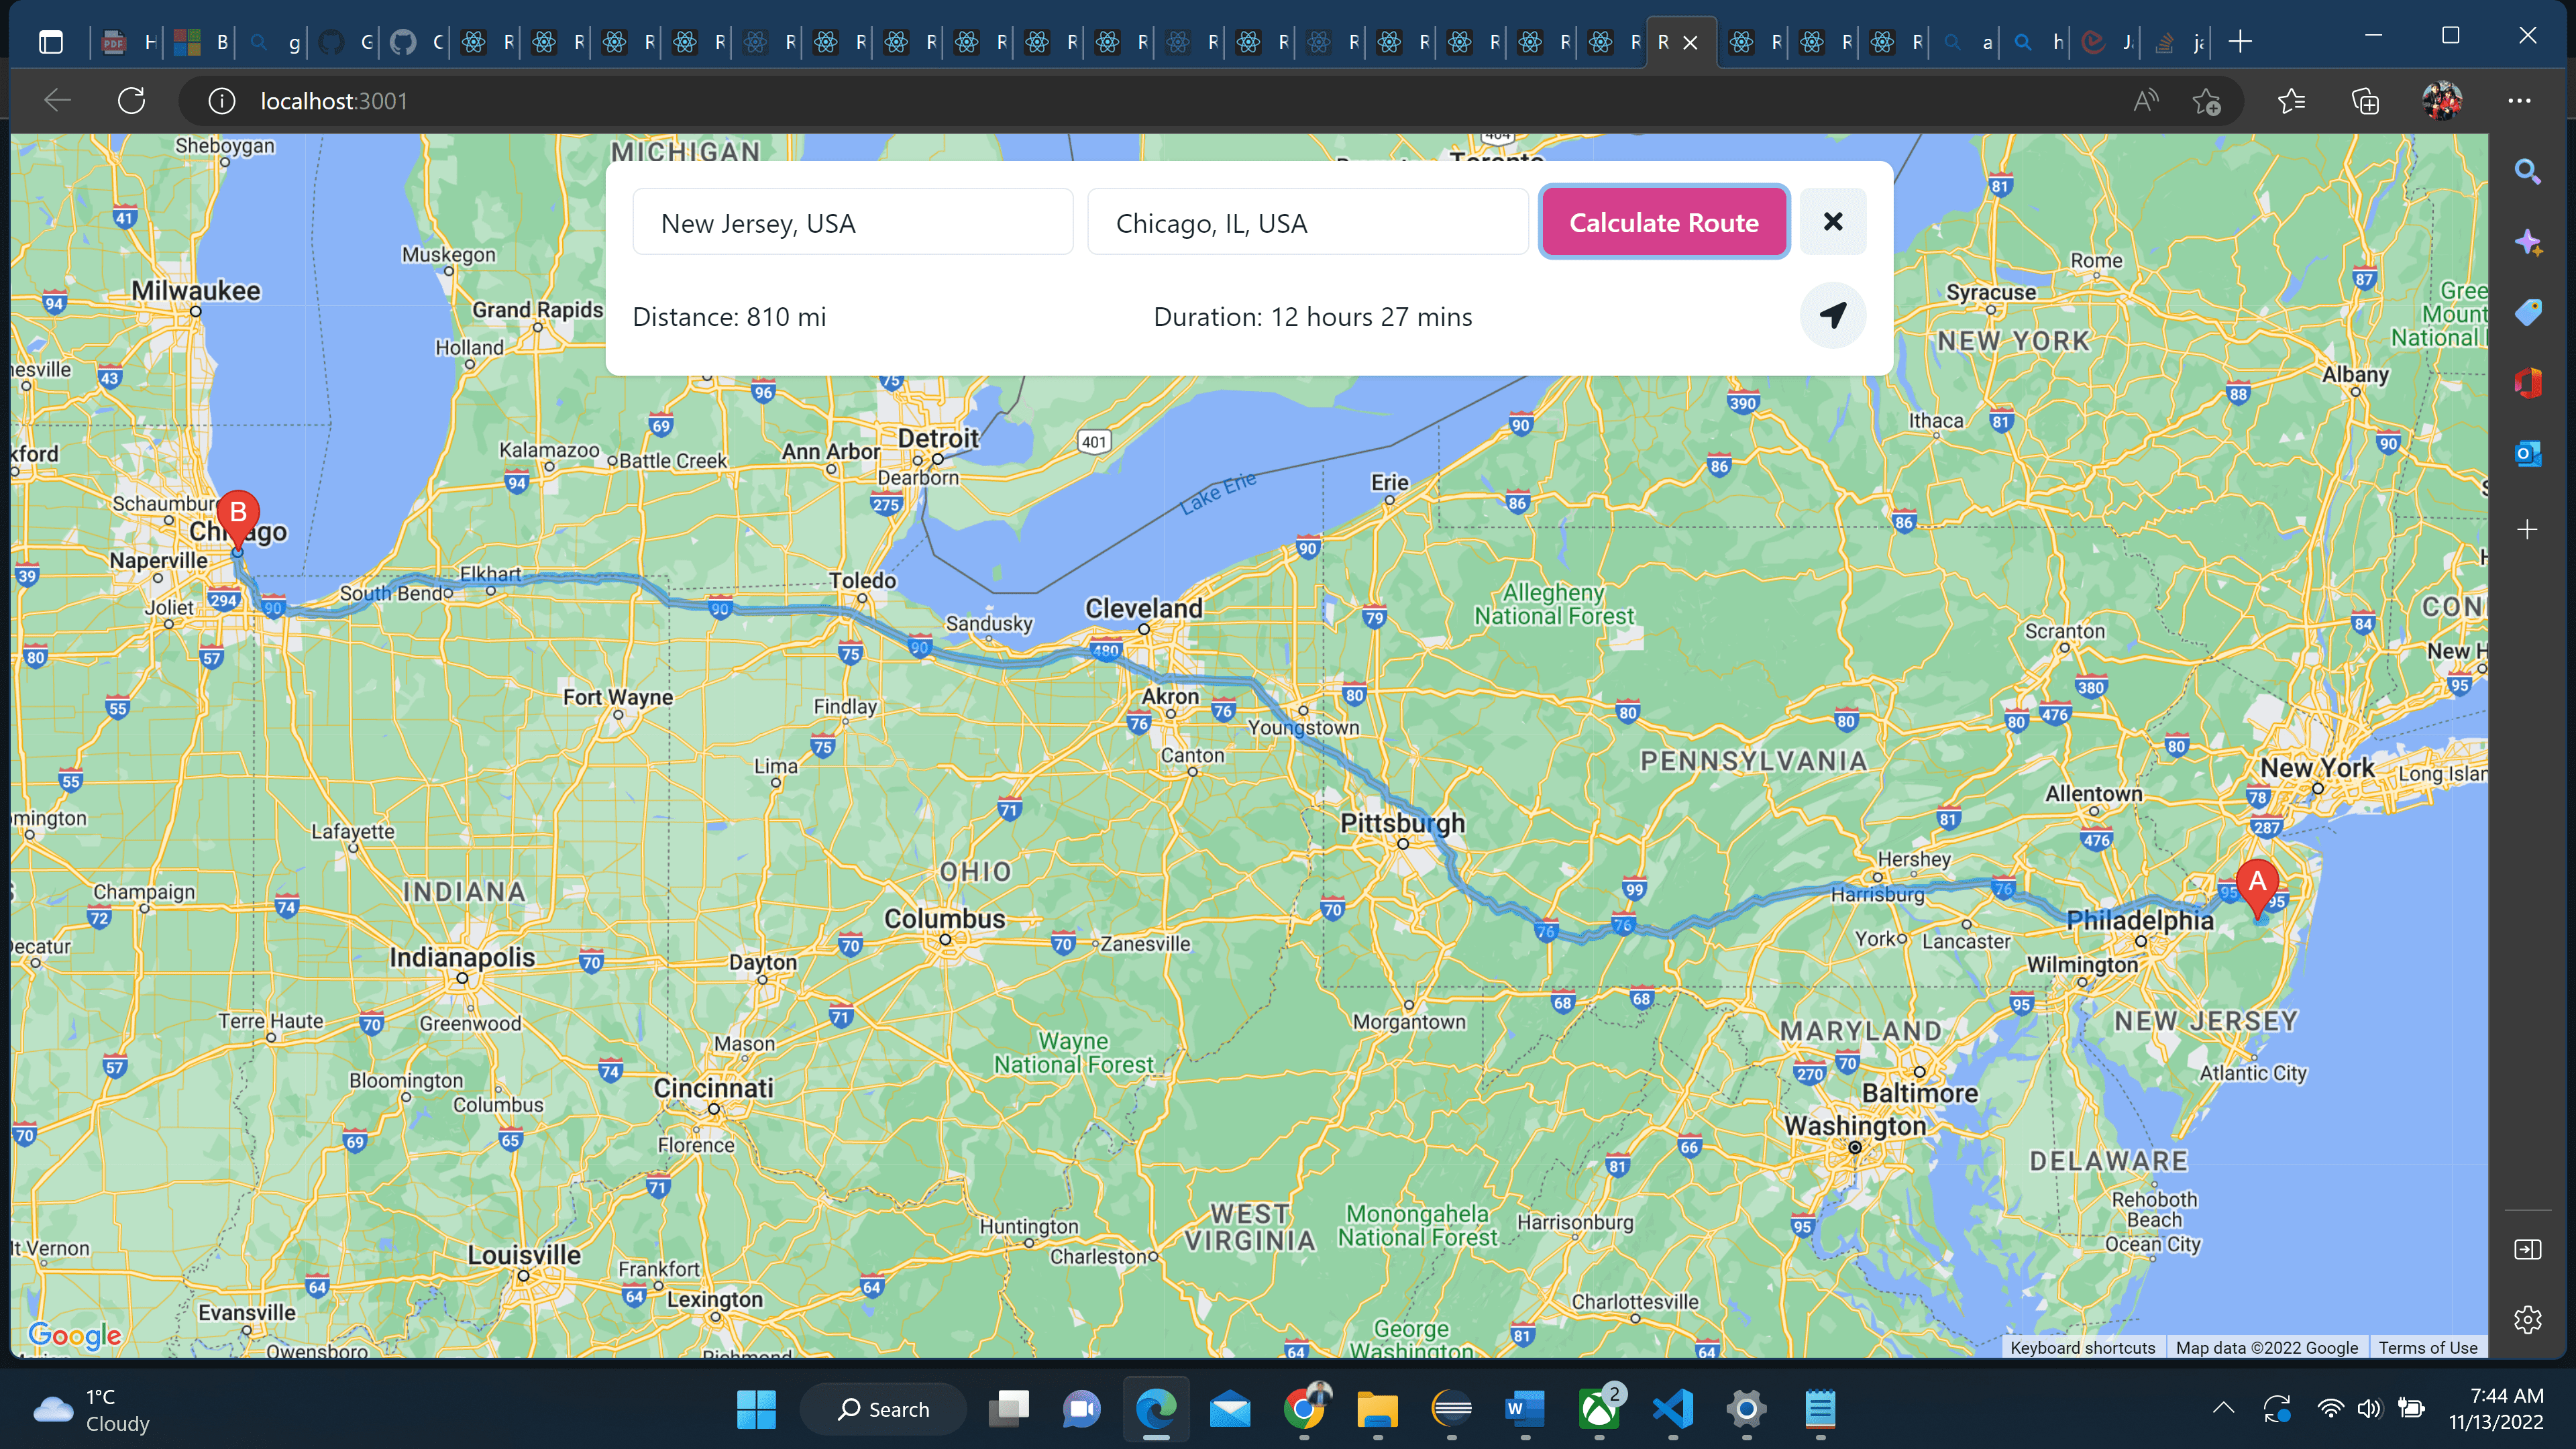Refresh the localhost page

tap(132, 101)
